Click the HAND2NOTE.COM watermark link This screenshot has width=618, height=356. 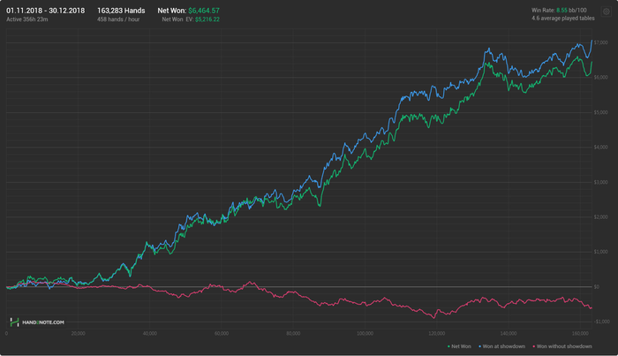pos(42,323)
